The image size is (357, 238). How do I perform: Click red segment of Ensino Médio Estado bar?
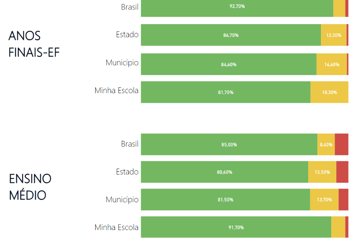[x=342, y=172]
